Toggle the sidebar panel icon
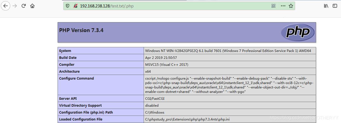Image resolution: width=341 pixels, height=123 pixels. (x=335, y=6)
